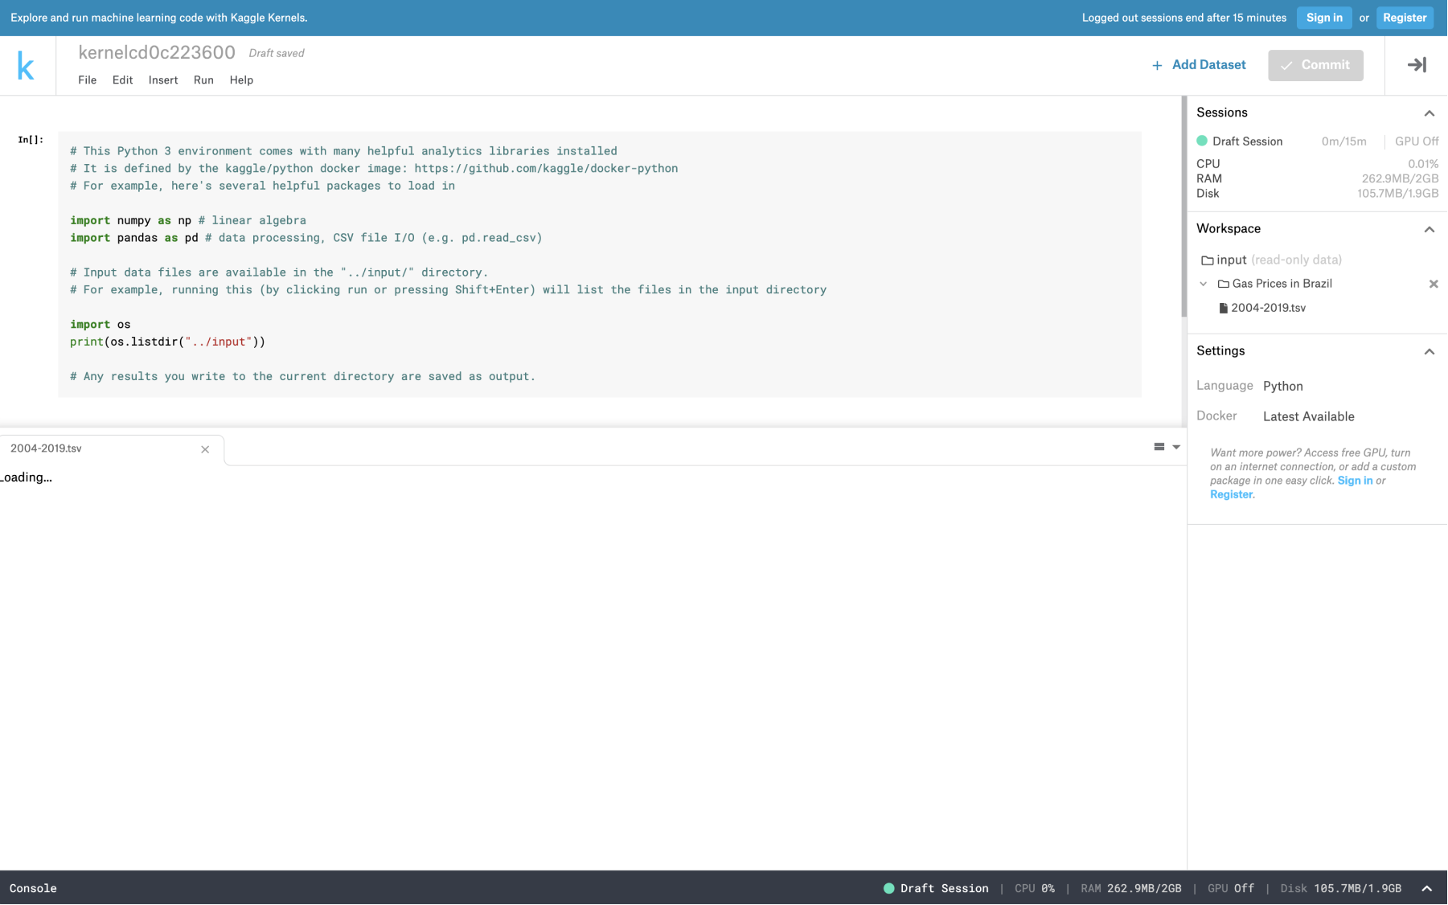Collapse the Settings panel
Screen dimensions: 1448x905
point(1429,351)
